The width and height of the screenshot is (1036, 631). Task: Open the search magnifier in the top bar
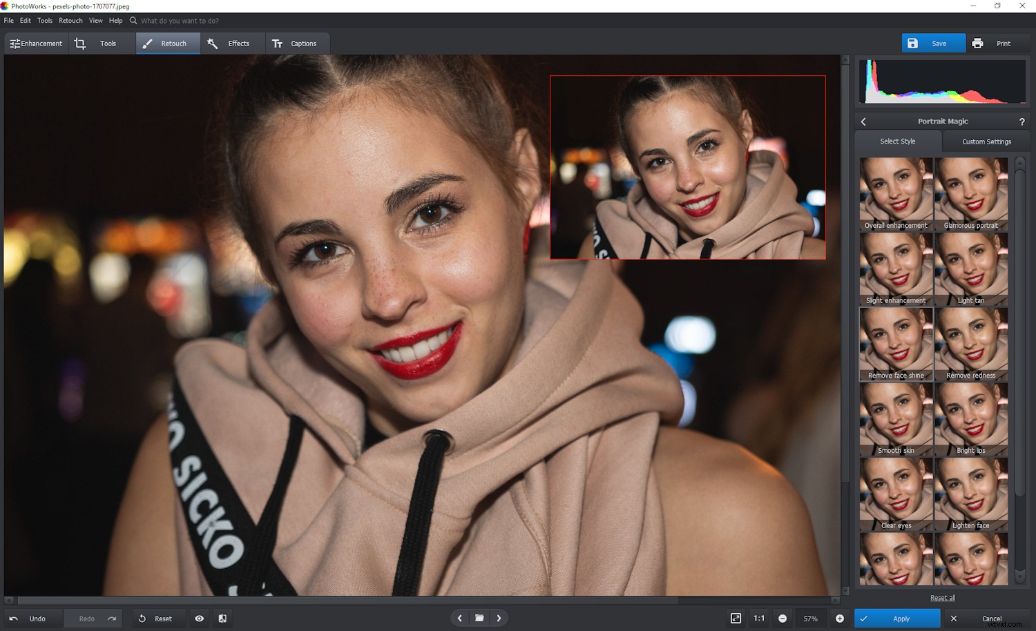pos(132,21)
